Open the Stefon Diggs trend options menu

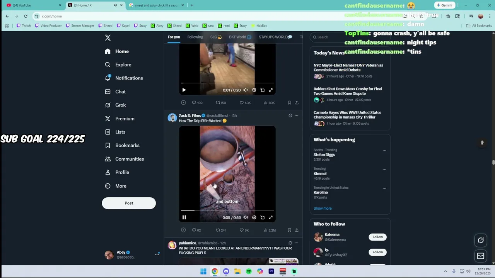384,151
